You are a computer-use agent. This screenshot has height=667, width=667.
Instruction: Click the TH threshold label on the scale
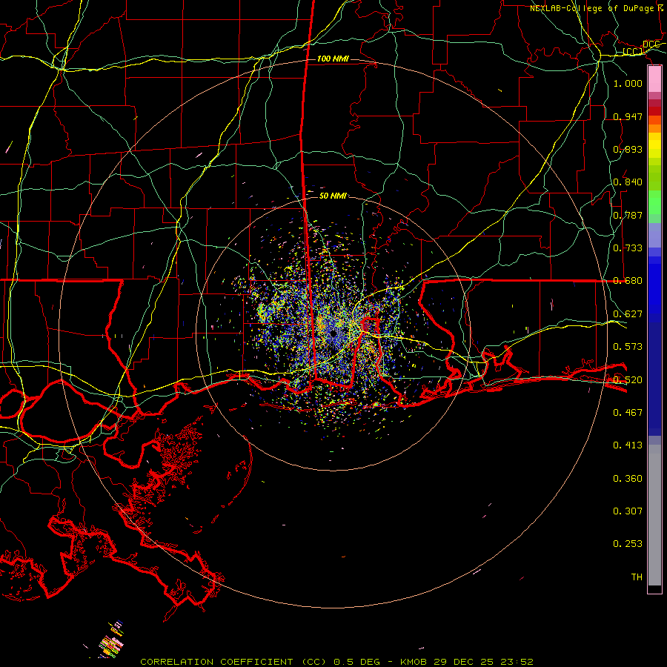[637, 577]
